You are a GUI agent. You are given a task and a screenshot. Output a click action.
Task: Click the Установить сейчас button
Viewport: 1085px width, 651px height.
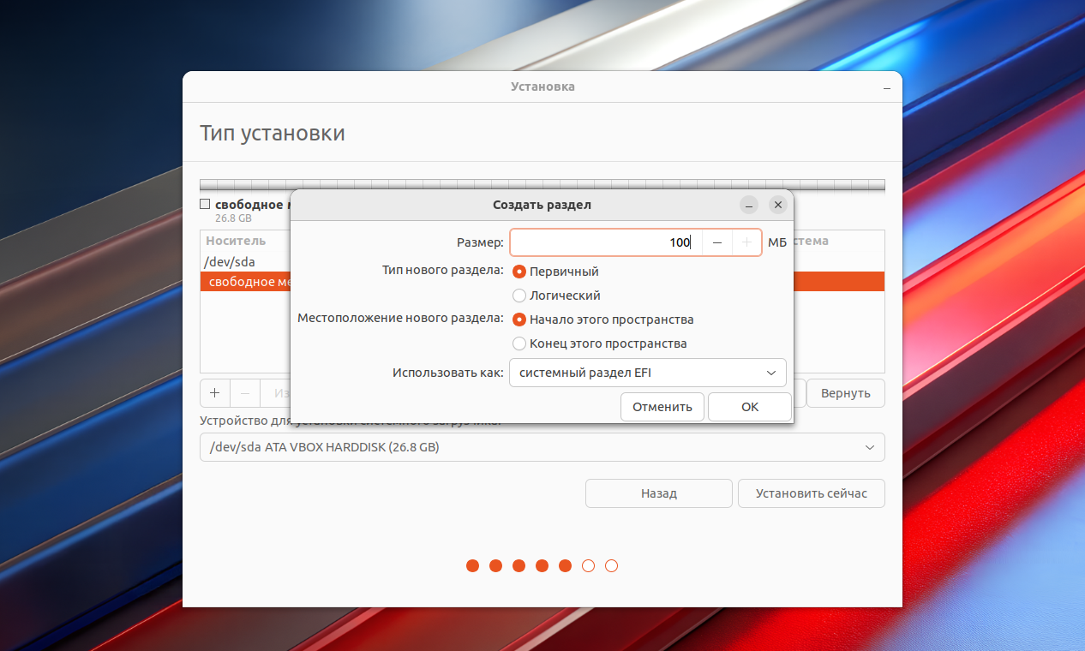click(x=811, y=493)
